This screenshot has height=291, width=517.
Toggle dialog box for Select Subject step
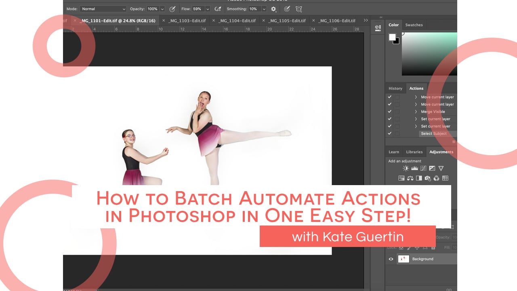(x=397, y=133)
